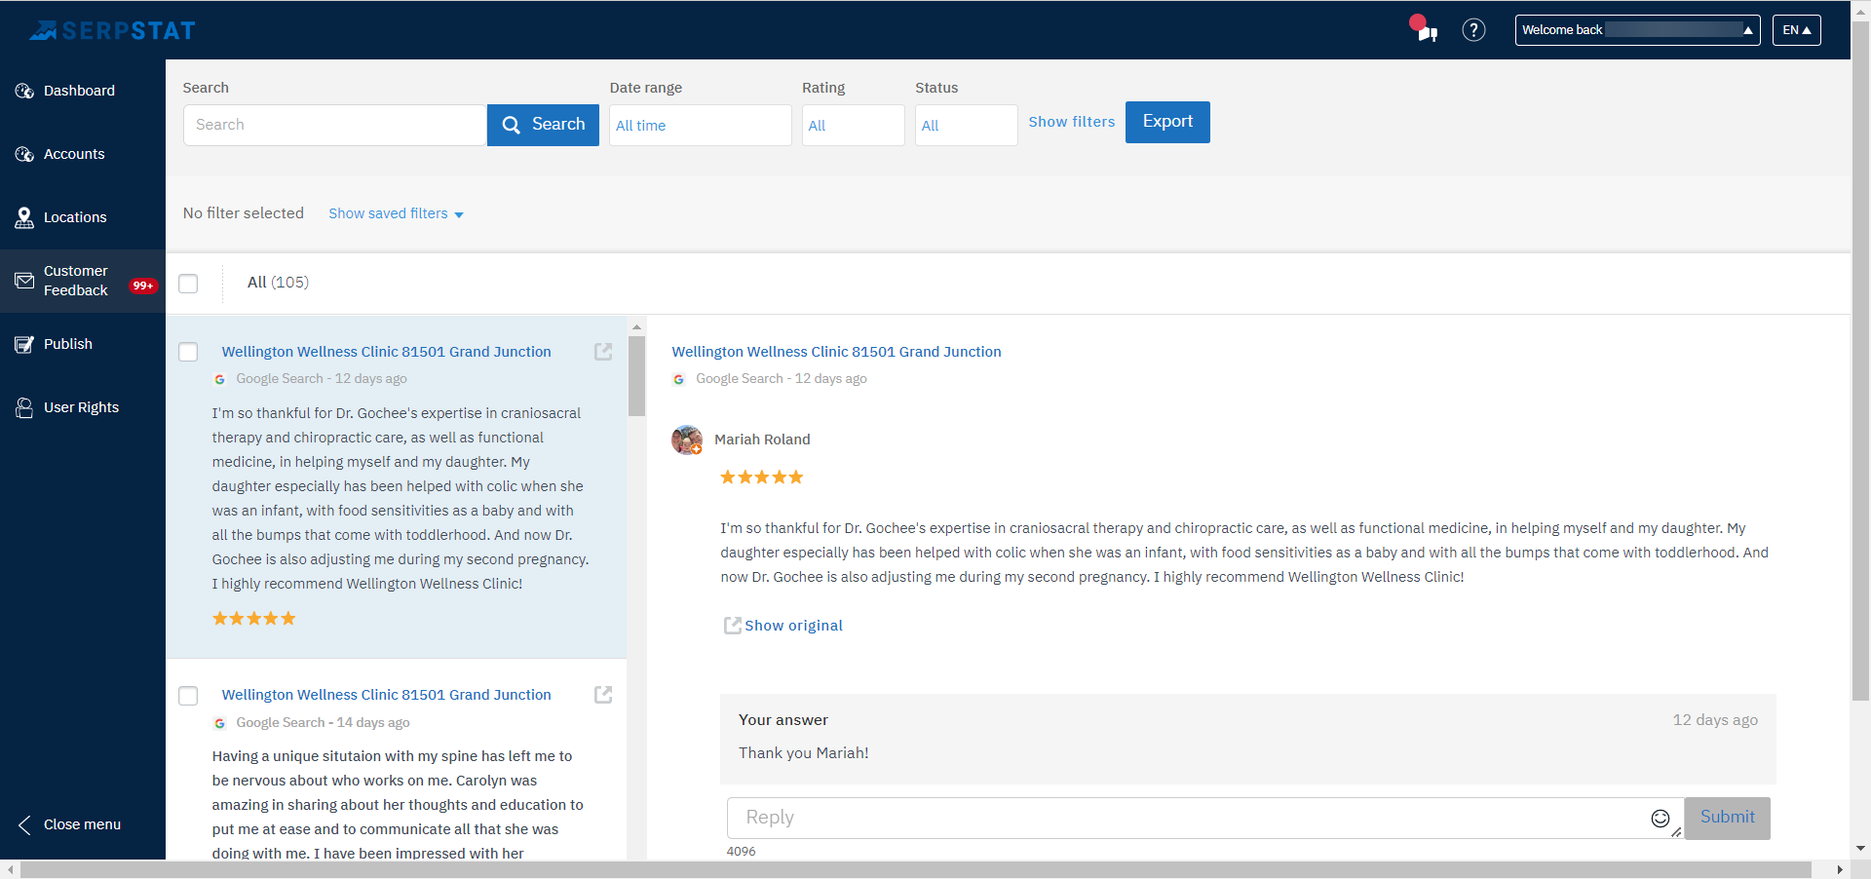The width and height of the screenshot is (1871, 879).
Task: Click the reply box resize handle
Action: (x=1676, y=831)
